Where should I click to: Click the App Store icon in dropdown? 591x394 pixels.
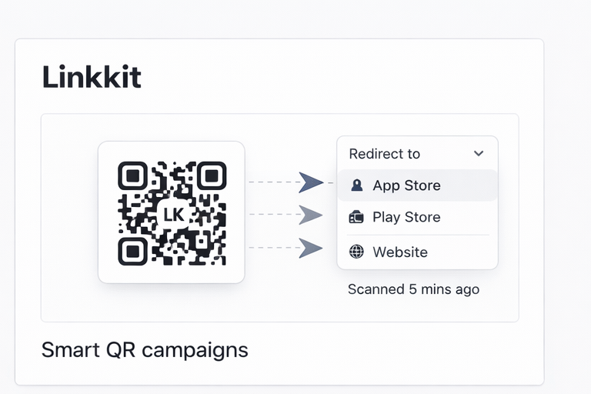(356, 185)
